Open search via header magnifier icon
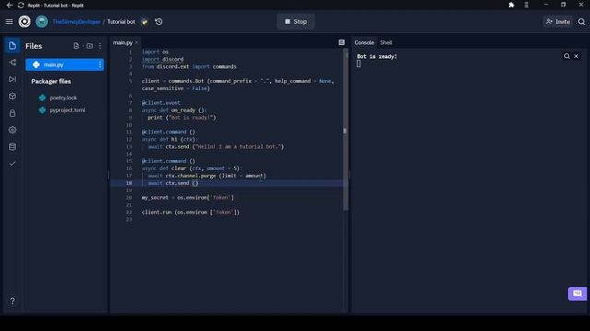The image size is (590, 331). click(582, 22)
